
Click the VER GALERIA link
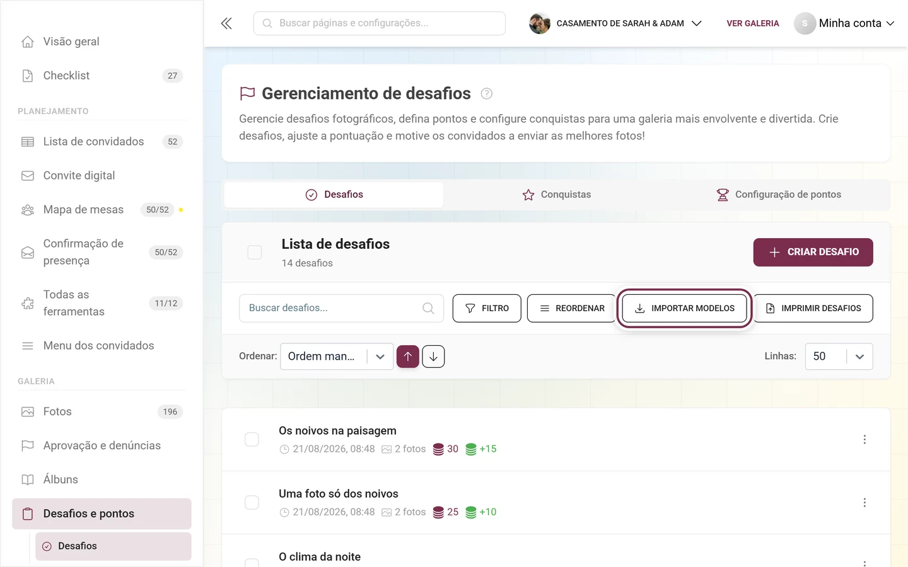753,23
